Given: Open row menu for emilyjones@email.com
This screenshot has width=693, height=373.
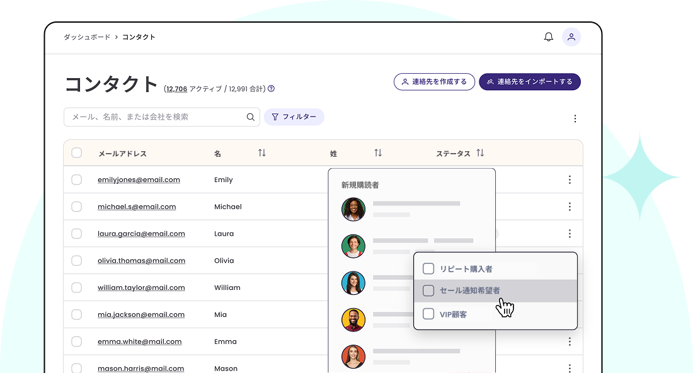Looking at the screenshot, I should tap(570, 180).
